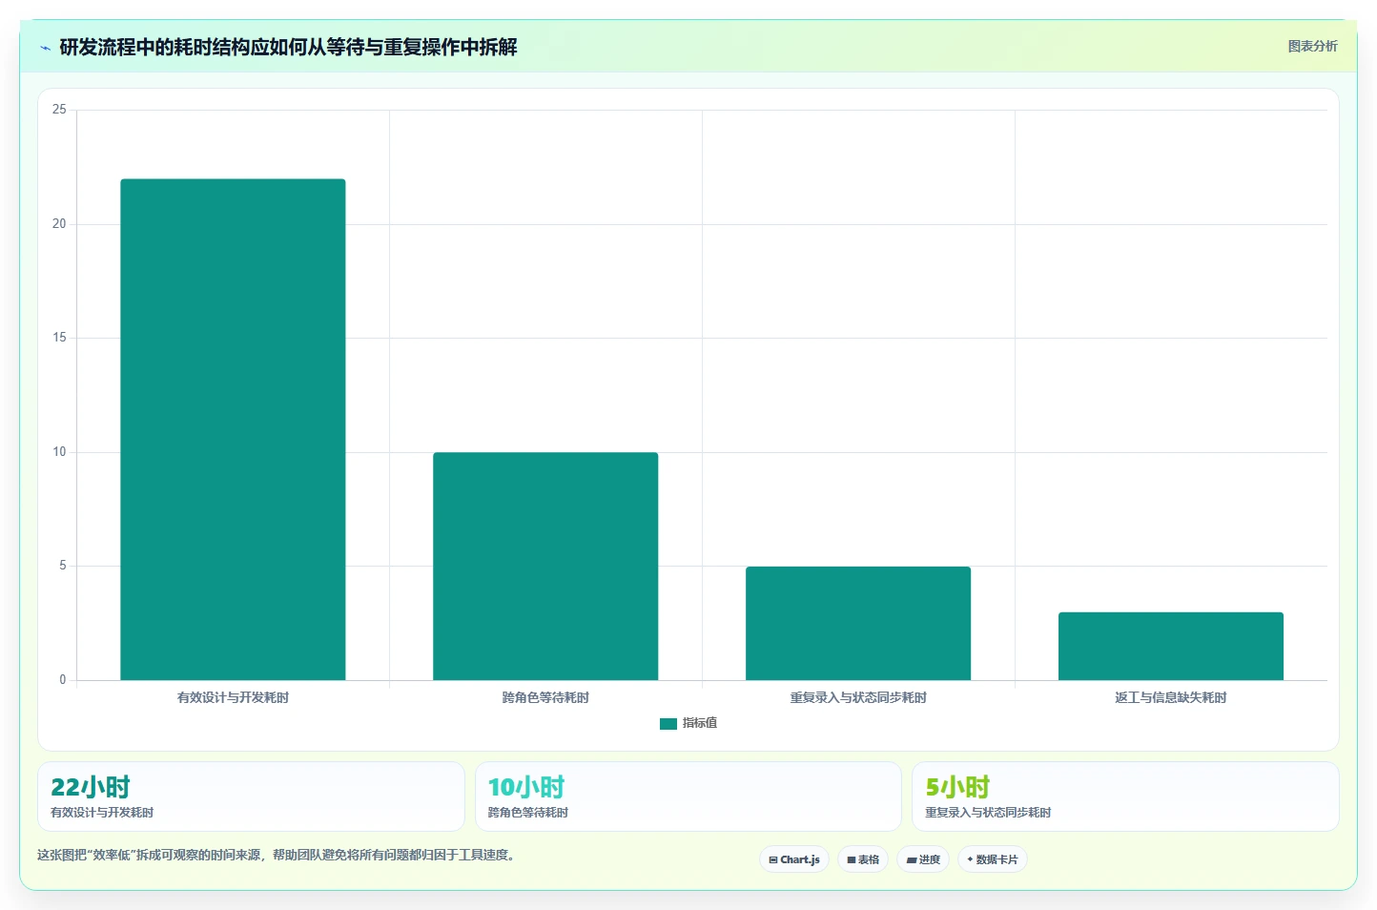Select the 返工与信息缺失耗时 bar
1377x910 pixels.
[1171, 646]
